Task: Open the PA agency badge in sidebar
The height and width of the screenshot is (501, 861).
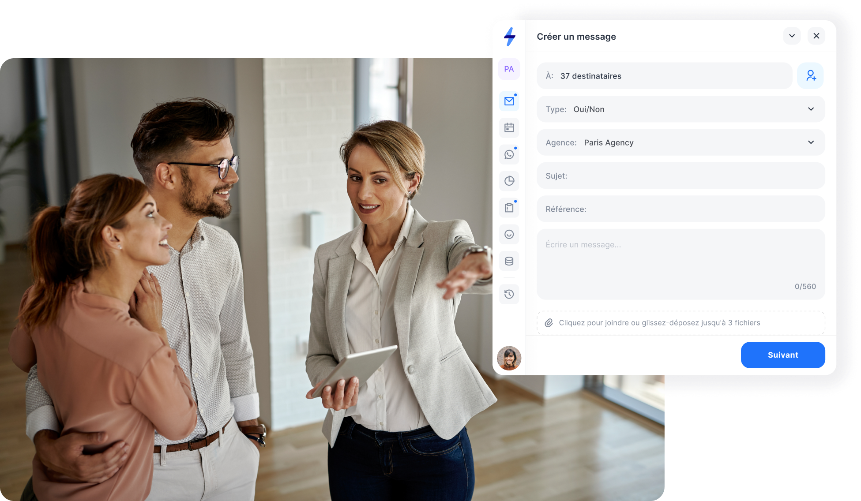Action: pos(509,69)
